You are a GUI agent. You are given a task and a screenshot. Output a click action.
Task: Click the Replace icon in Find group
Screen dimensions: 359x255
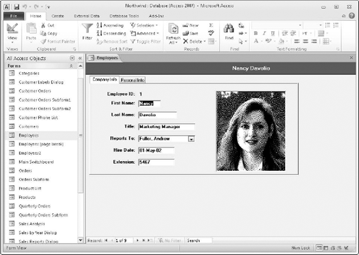tap(241, 25)
